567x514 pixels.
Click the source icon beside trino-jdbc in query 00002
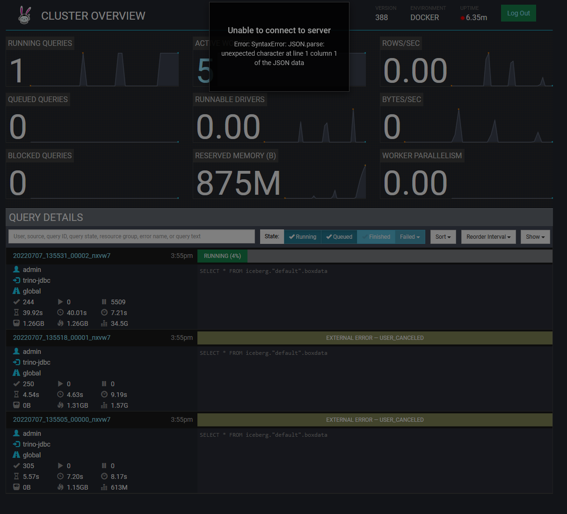[16, 280]
